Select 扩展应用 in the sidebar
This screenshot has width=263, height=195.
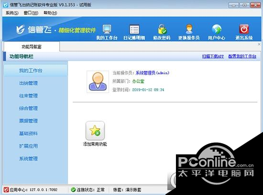click(28, 146)
